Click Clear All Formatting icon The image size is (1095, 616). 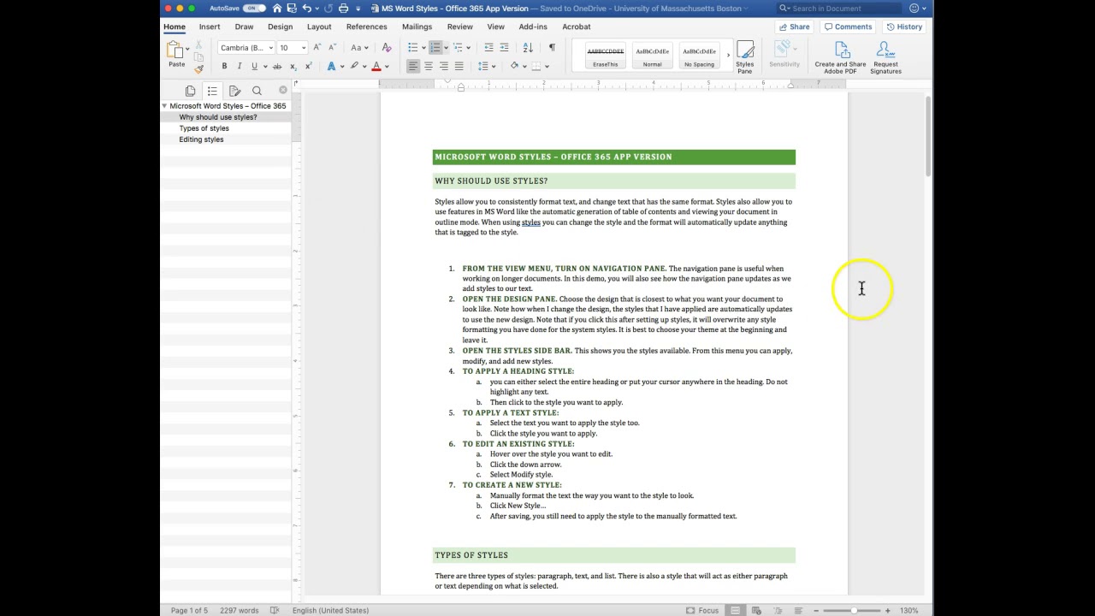coord(387,48)
